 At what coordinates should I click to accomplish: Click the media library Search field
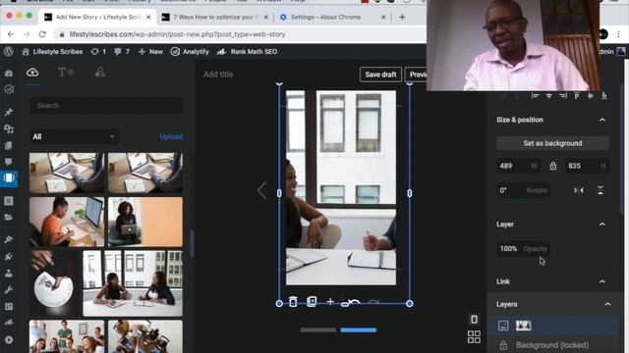106,106
